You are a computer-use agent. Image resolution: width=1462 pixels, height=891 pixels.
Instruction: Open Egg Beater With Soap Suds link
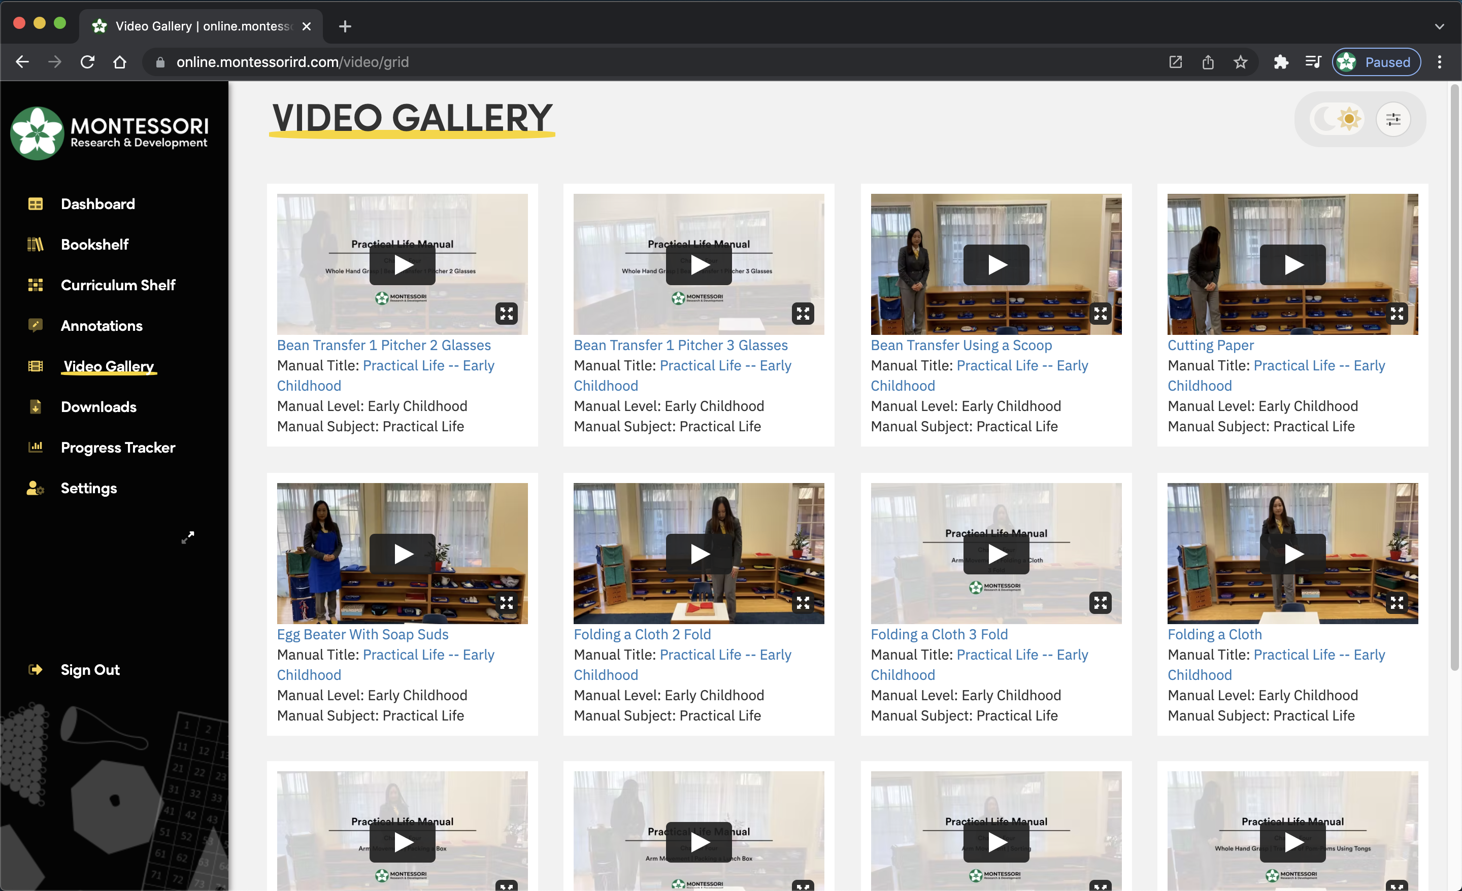[362, 634]
